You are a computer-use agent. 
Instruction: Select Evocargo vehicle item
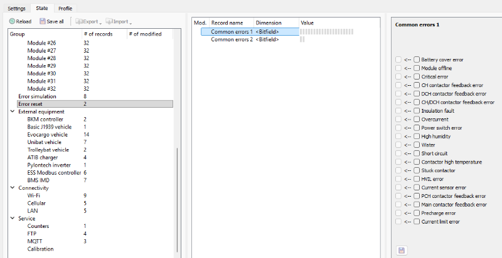[x=48, y=135]
